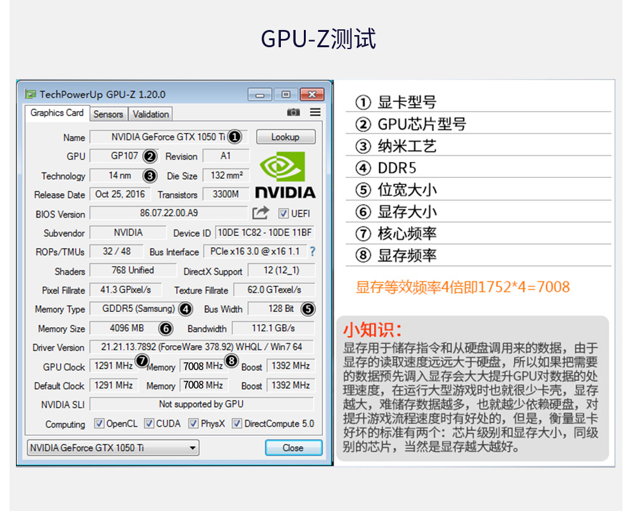The height and width of the screenshot is (511, 632).
Task: Click the Close button at bottom
Action: [294, 448]
